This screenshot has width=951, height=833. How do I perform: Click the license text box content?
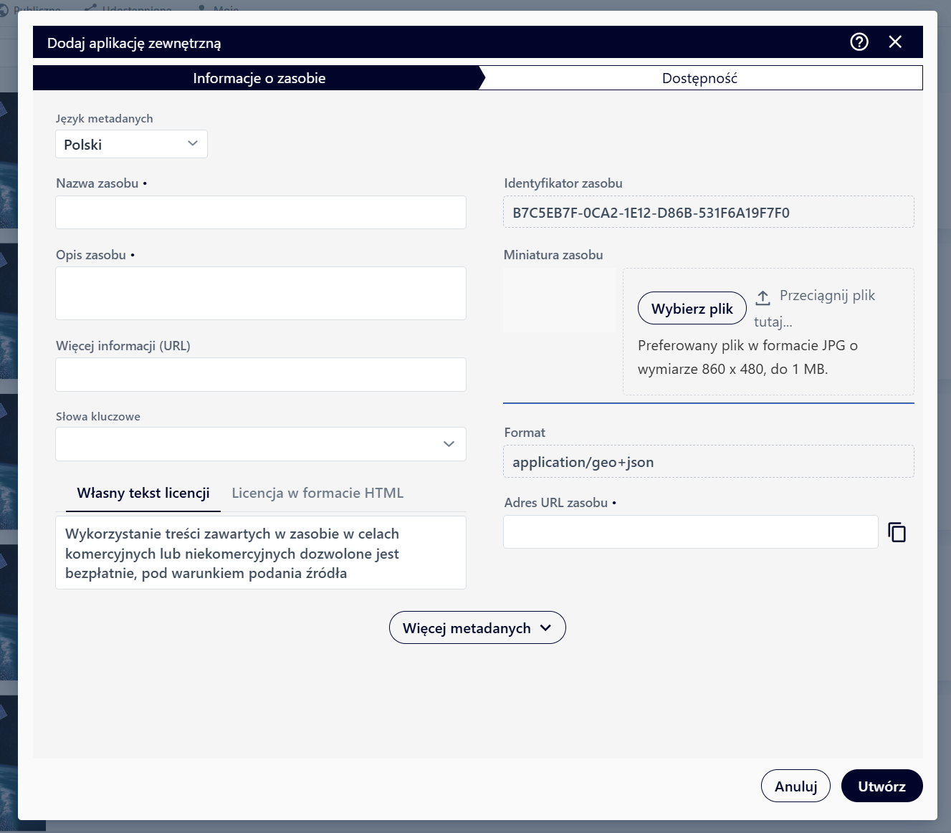tap(261, 553)
